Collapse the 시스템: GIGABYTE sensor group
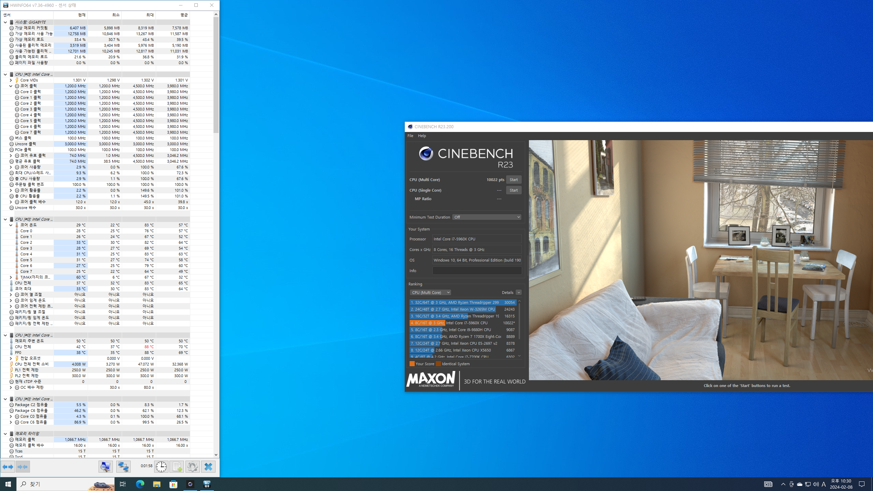This screenshot has height=491, width=873. (5, 22)
